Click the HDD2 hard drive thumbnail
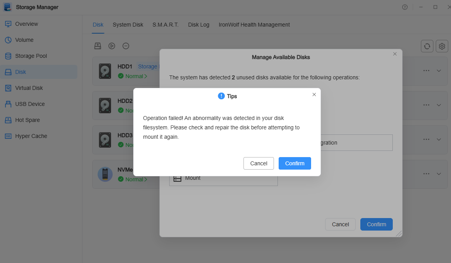This screenshot has height=263, width=451. click(x=105, y=106)
